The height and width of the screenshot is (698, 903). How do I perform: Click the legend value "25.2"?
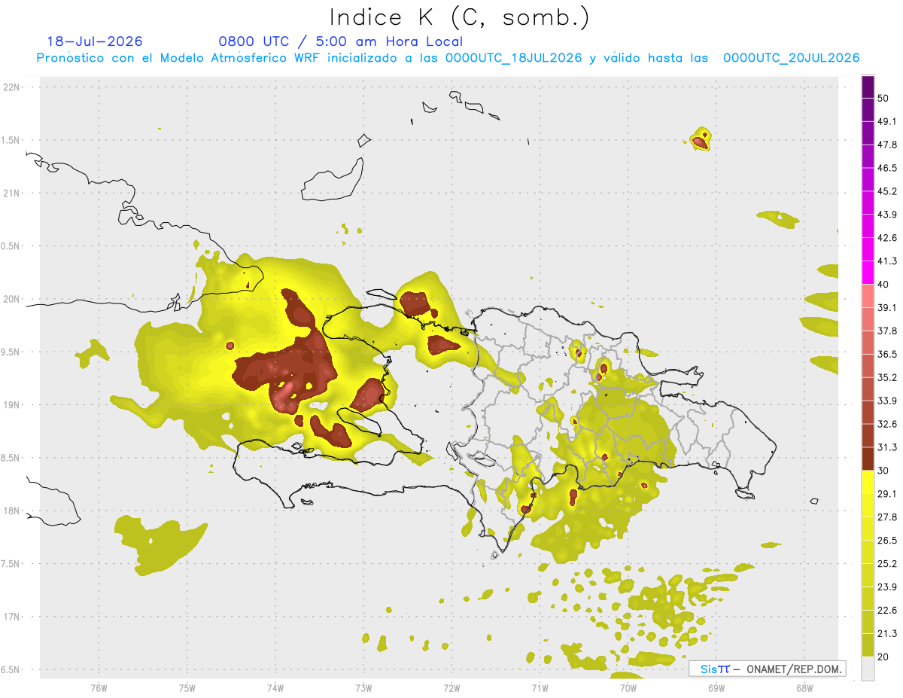(x=887, y=563)
